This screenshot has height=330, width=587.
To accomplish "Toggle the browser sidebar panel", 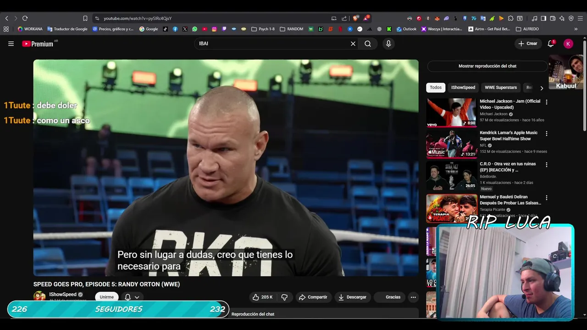I will point(543,18).
